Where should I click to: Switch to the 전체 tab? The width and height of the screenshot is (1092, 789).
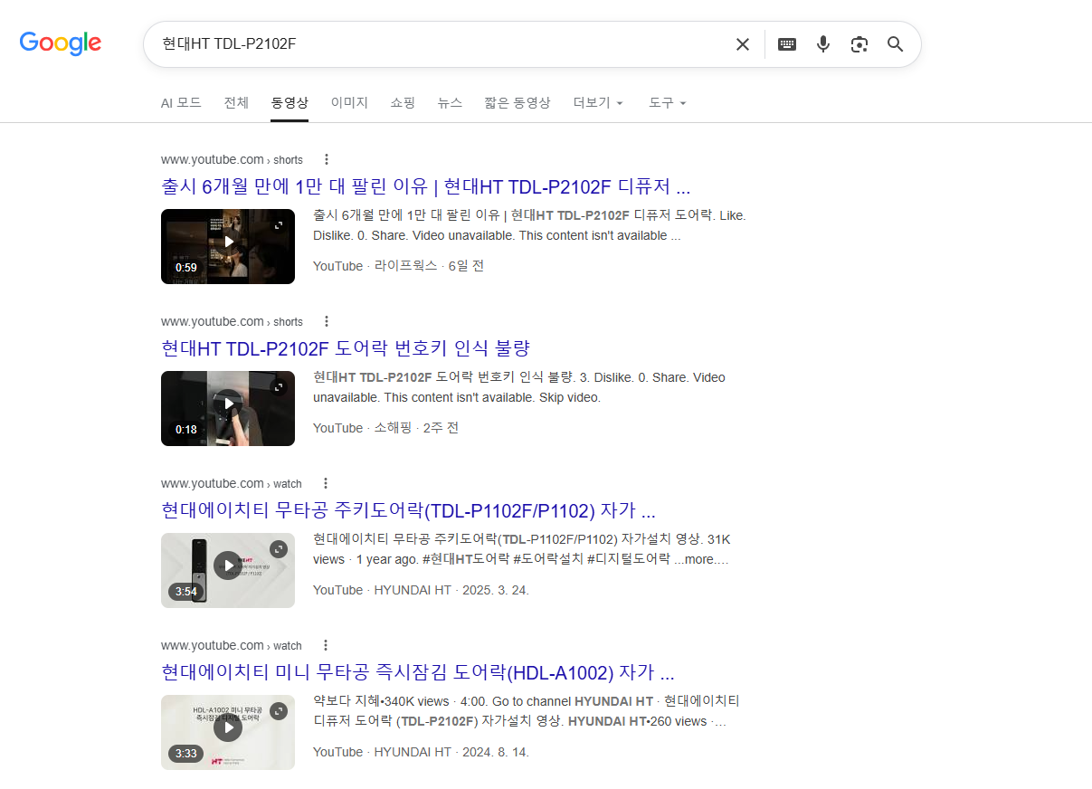pyautogui.click(x=236, y=102)
